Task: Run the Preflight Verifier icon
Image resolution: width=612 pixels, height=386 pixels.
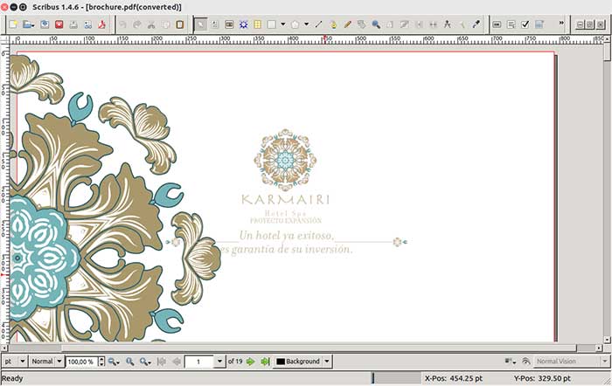Action: pyautogui.click(x=87, y=24)
